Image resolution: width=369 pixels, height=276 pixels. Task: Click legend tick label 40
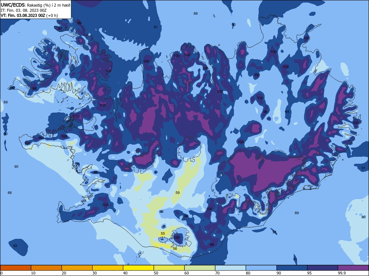pyautogui.click(x=125, y=273)
